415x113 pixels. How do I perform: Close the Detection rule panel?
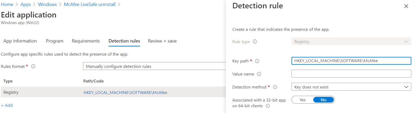(x=406, y=6)
